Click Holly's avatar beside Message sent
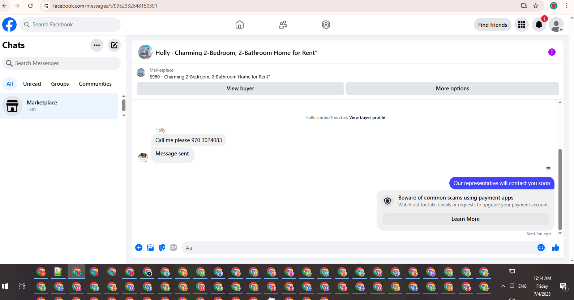 (143, 158)
